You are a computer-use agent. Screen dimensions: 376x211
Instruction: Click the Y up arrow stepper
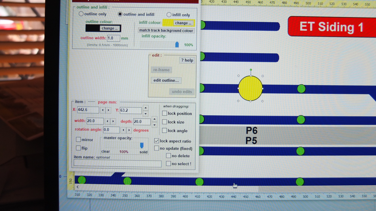[x=146, y=108]
